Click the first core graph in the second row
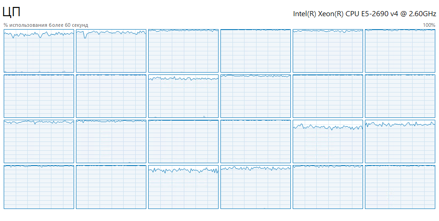 tap(39, 96)
